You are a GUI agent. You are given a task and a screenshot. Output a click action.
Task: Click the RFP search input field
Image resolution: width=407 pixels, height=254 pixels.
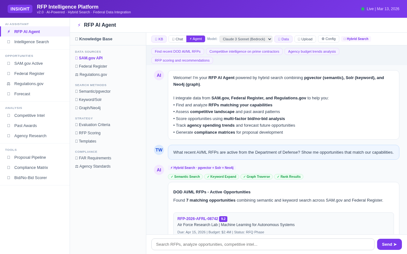pyautogui.click(x=263, y=244)
